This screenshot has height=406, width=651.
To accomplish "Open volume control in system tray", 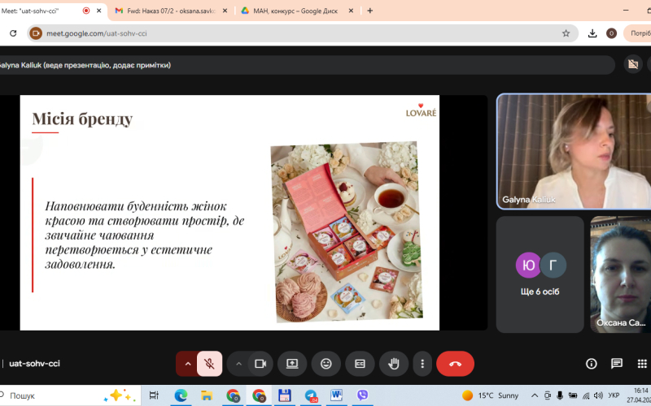I will 598,395.
